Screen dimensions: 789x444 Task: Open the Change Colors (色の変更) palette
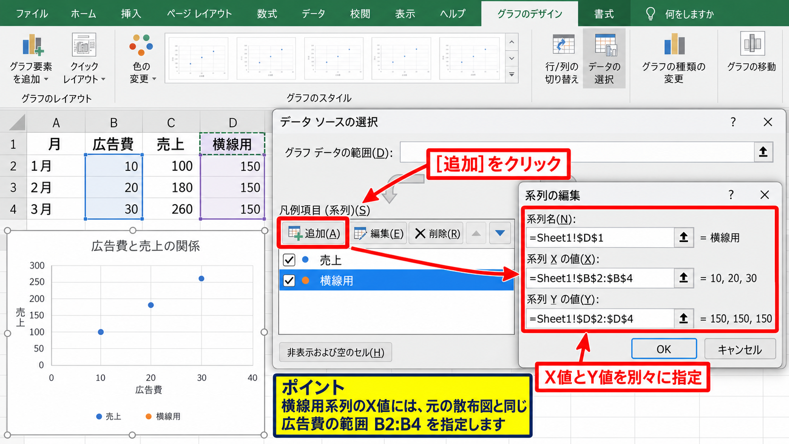(141, 59)
